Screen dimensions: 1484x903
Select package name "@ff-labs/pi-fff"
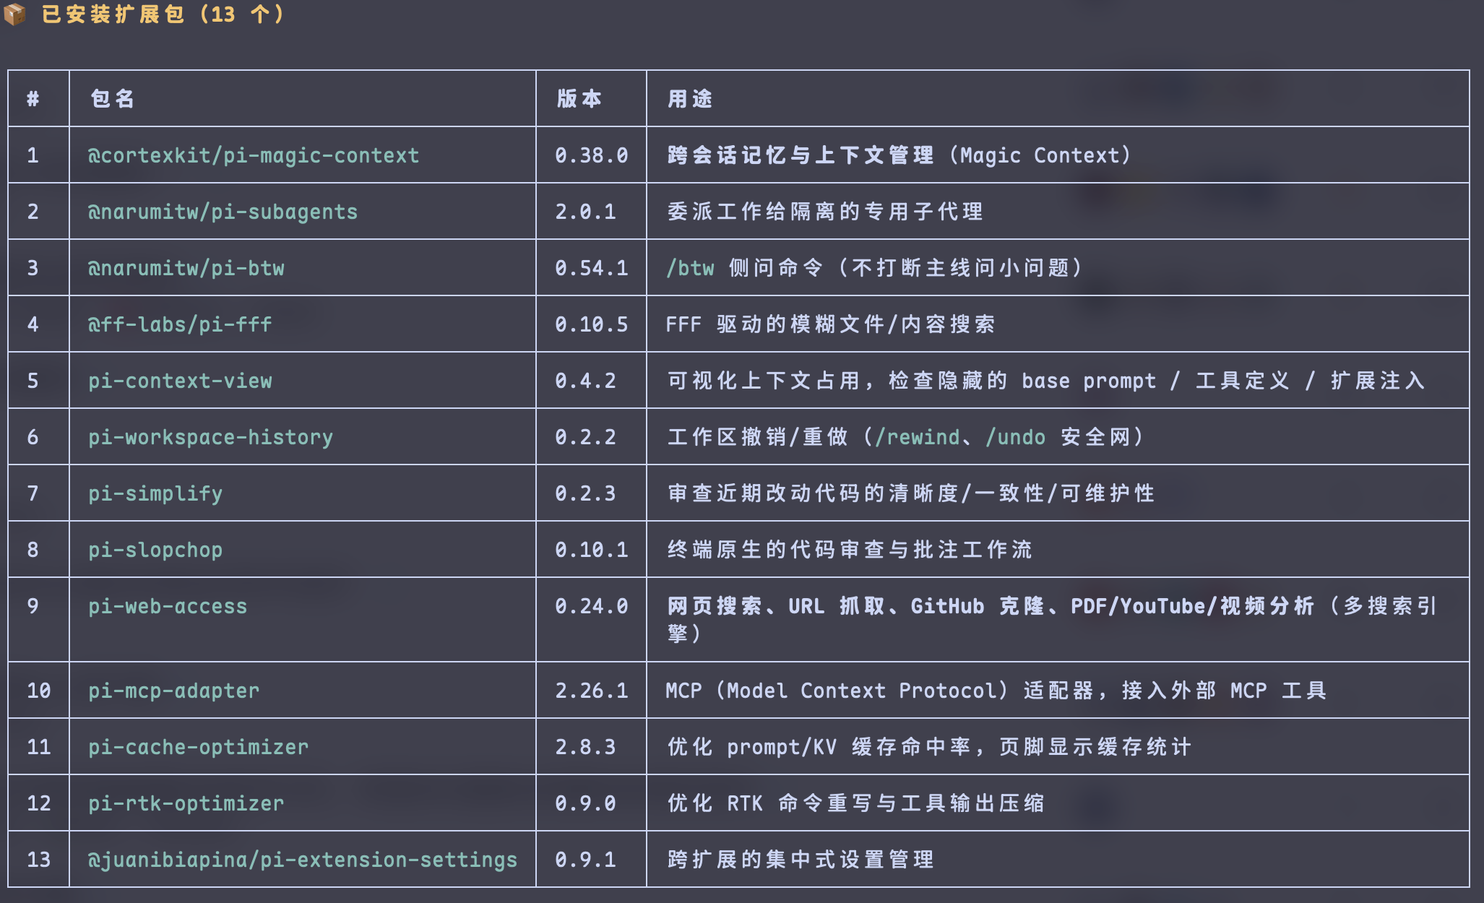click(x=180, y=324)
